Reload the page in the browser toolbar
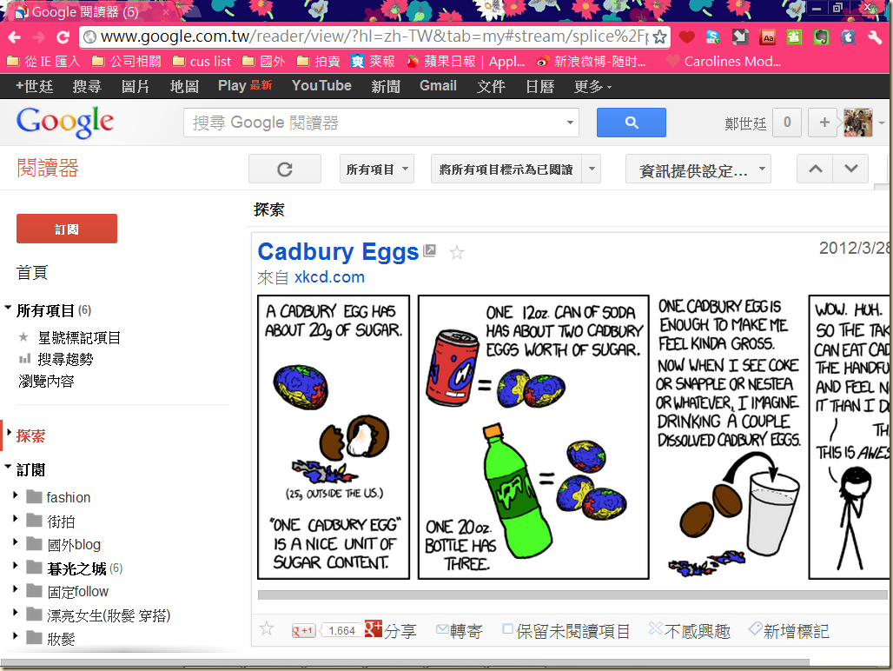The width and height of the screenshot is (893, 671). 63,37
